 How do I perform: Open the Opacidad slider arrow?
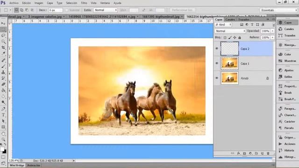pos(272,31)
